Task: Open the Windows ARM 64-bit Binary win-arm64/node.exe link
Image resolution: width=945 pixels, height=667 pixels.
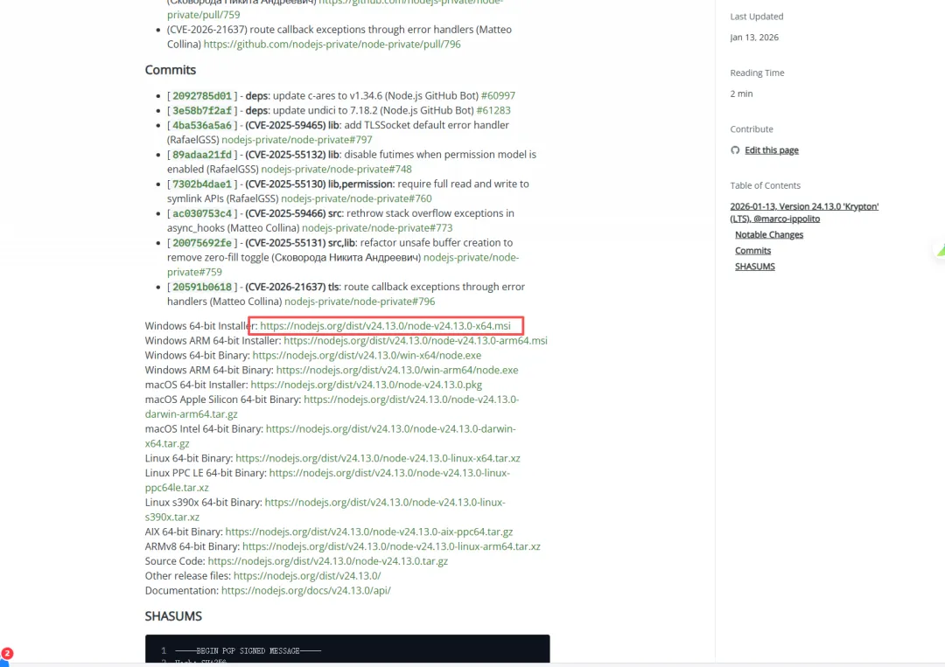Action: pos(396,371)
